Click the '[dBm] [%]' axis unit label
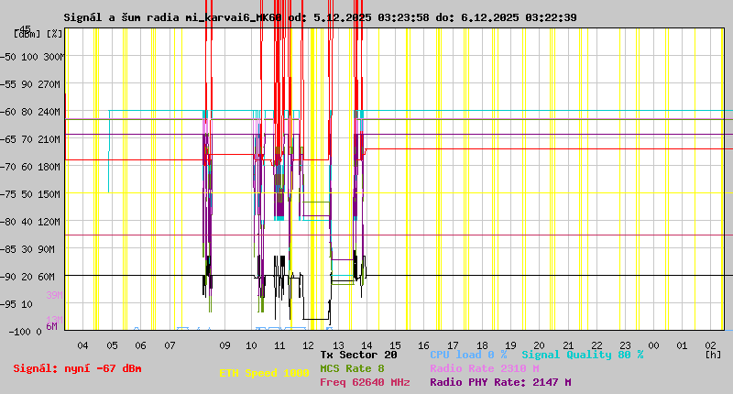The height and width of the screenshot is (394, 733). pos(38,34)
